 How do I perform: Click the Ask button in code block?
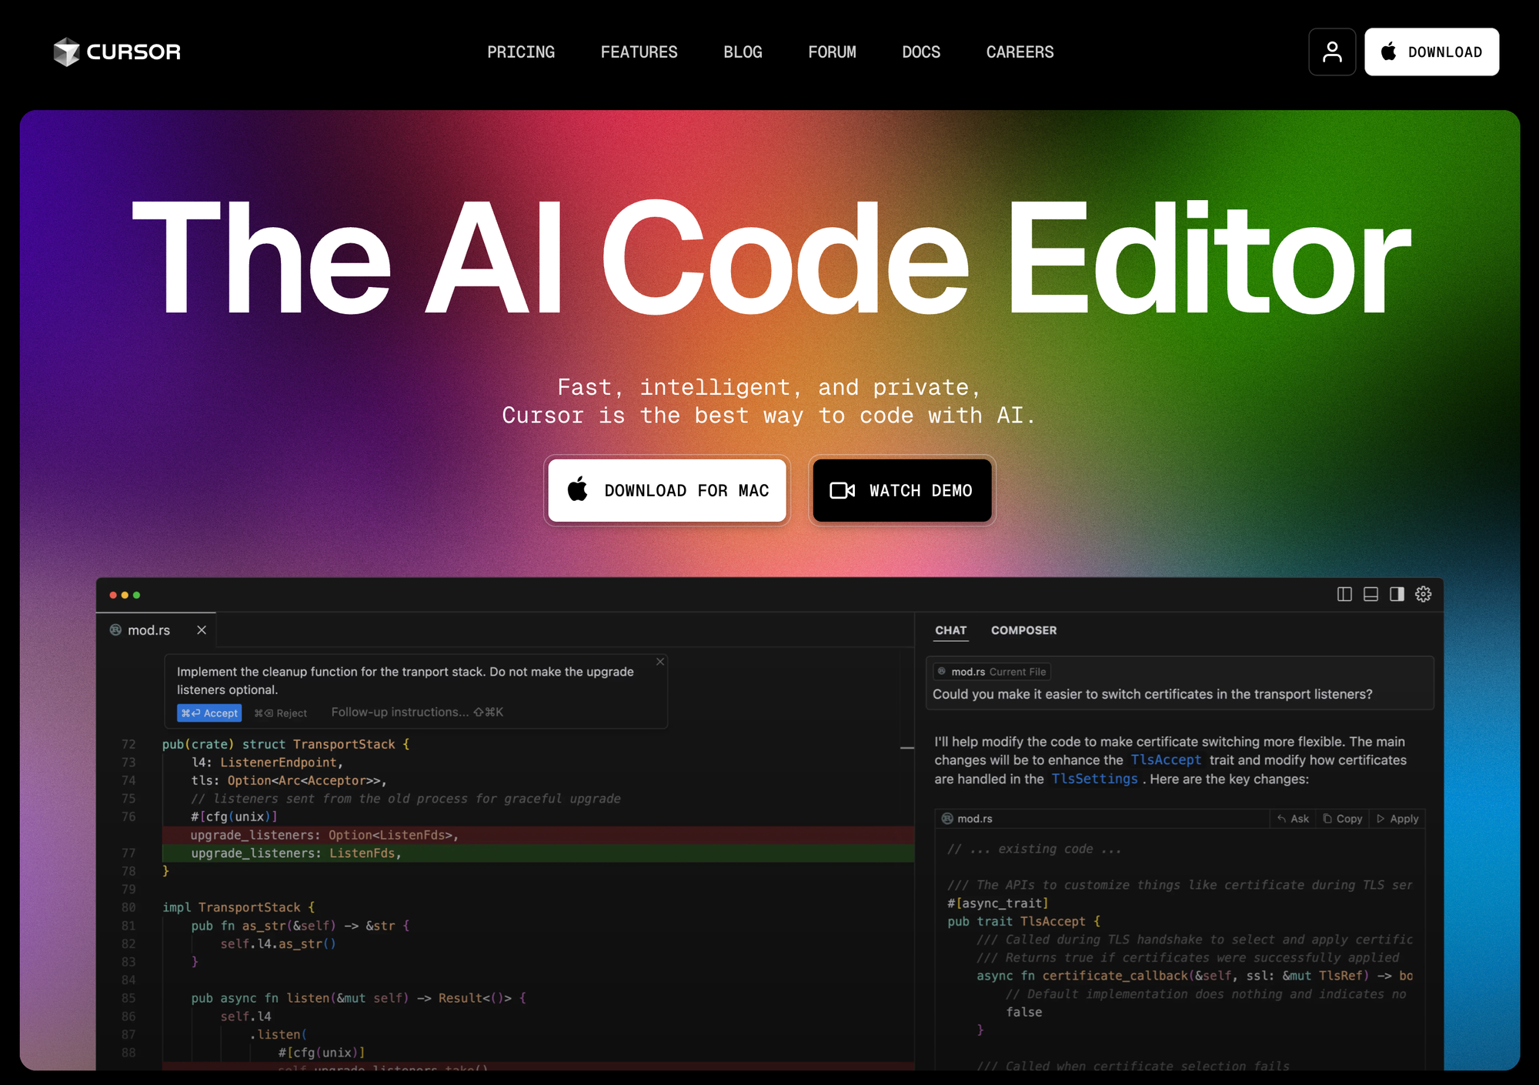pos(1293,819)
